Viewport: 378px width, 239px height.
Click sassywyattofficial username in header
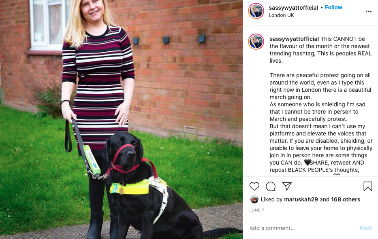[293, 8]
